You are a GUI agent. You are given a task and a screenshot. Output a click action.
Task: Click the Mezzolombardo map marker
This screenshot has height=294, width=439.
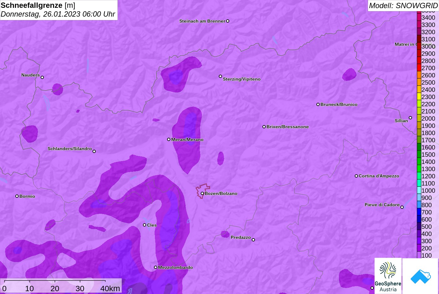click(x=156, y=267)
